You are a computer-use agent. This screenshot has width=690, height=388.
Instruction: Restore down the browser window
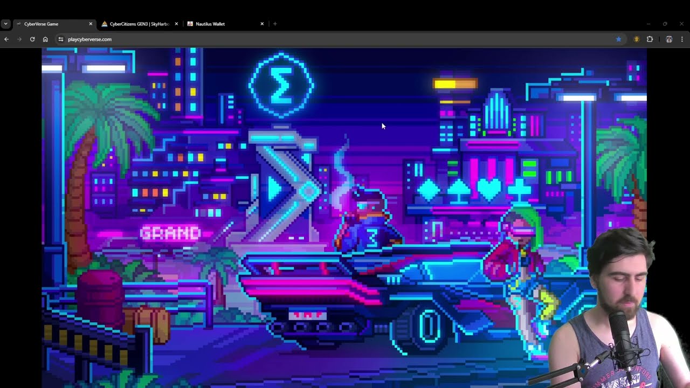665,24
